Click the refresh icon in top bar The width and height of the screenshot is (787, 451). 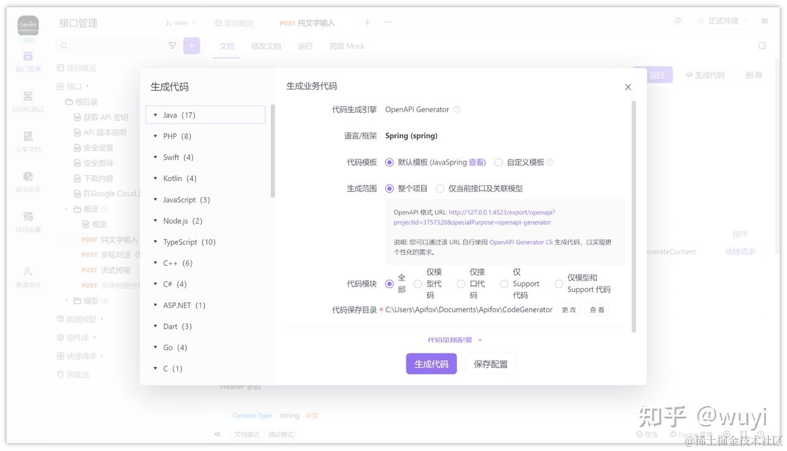(678, 20)
